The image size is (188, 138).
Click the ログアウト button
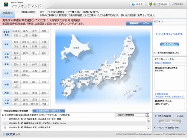170,44
